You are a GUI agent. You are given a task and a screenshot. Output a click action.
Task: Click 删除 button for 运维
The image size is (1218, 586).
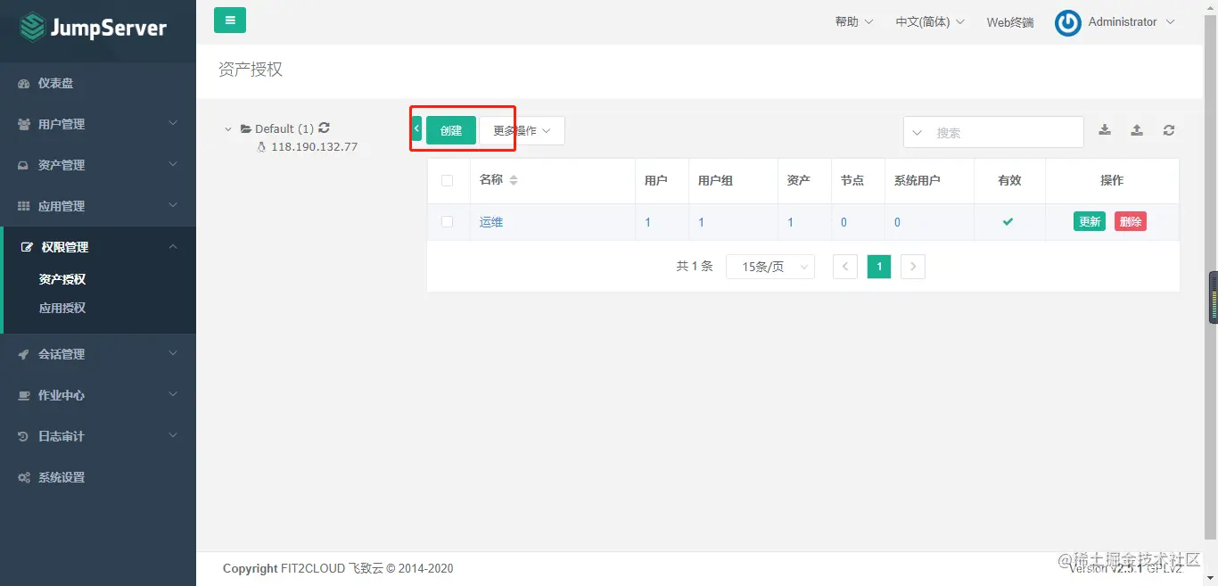(x=1131, y=222)
